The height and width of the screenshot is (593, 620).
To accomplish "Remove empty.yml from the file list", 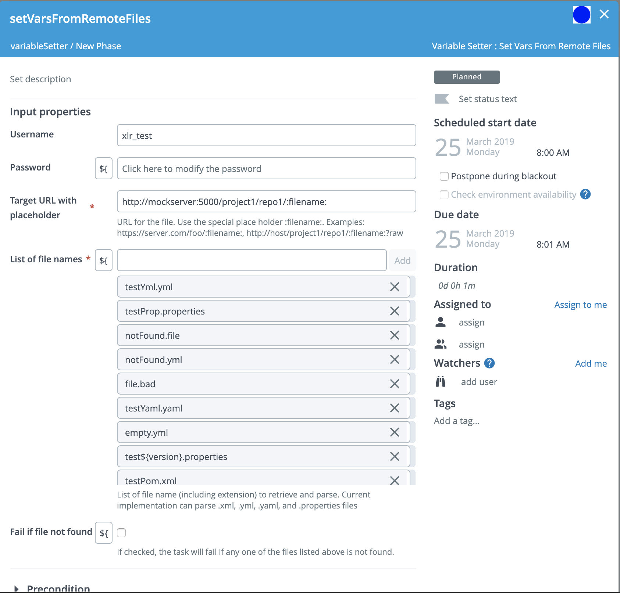I will click(x=395, y=432).
